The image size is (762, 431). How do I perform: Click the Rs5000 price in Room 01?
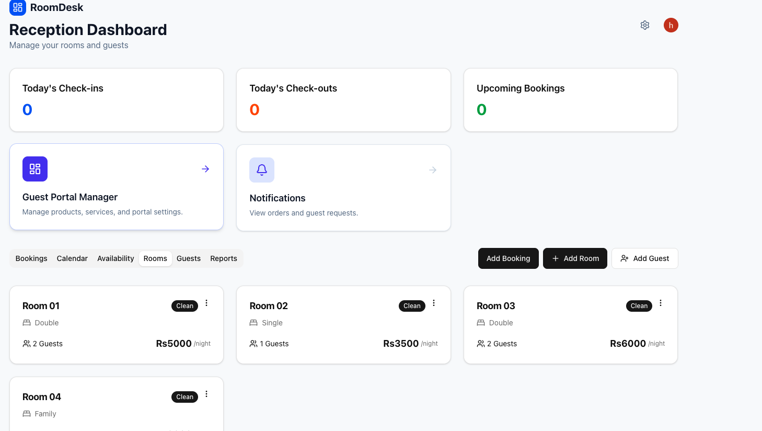[174, 344]
